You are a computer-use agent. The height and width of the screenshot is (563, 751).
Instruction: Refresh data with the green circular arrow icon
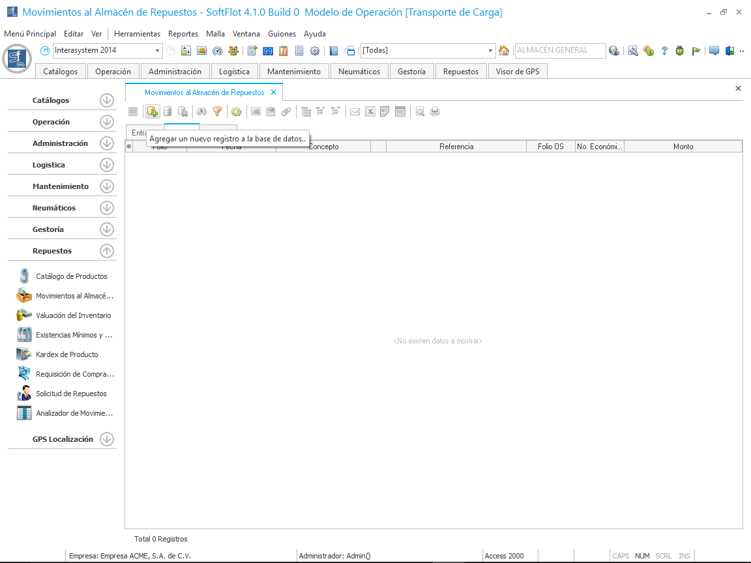click(236, 111)
